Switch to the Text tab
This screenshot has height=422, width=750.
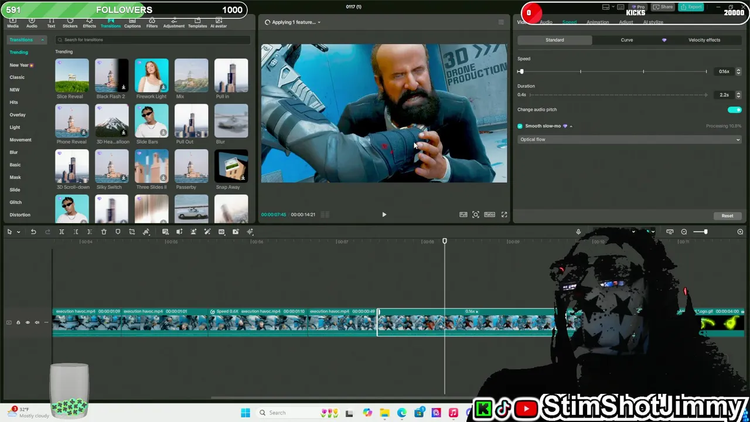point(51,23)
